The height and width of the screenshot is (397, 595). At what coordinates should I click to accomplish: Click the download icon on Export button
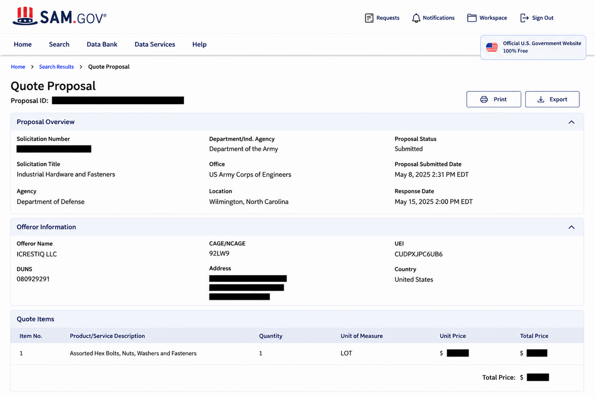(541, 99)
